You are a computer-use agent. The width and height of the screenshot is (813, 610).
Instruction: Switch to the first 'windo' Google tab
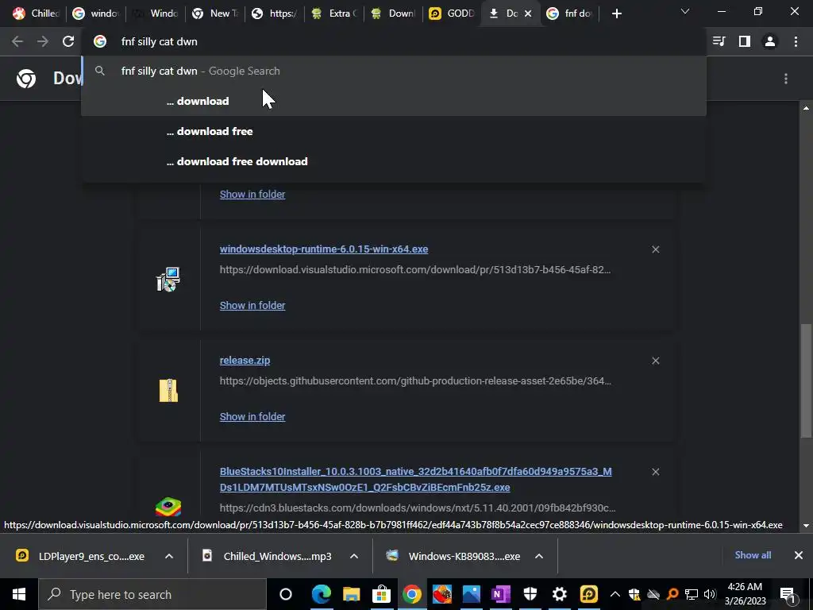click(96, 14)
